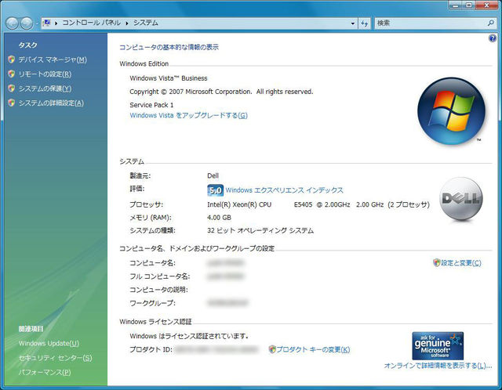Screen dimensions: 502x390
Task: Click the 4.00 GB memory value
Action: 219,218
